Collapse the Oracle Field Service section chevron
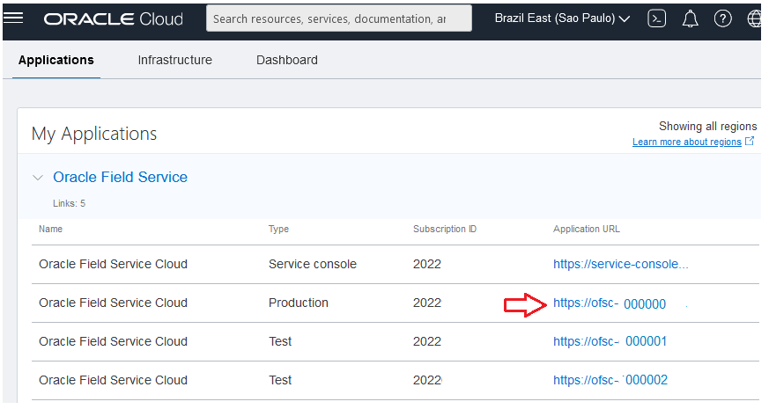The width and height of the screenshot is (769, 409). pyautogui.click(x=38, y=178)
